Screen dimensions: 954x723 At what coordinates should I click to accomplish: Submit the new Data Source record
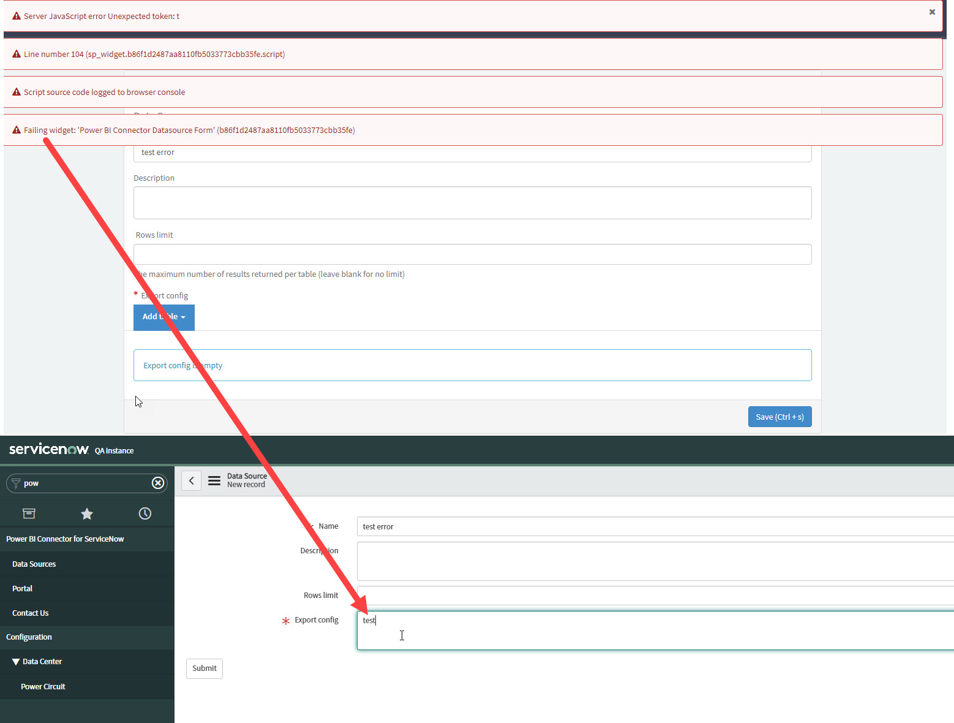coord(204,668)
